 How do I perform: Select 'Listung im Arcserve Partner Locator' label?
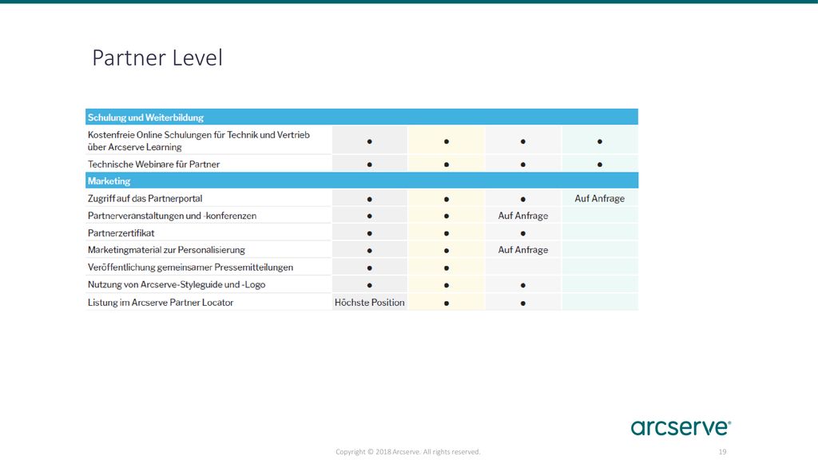coord(161,303)
